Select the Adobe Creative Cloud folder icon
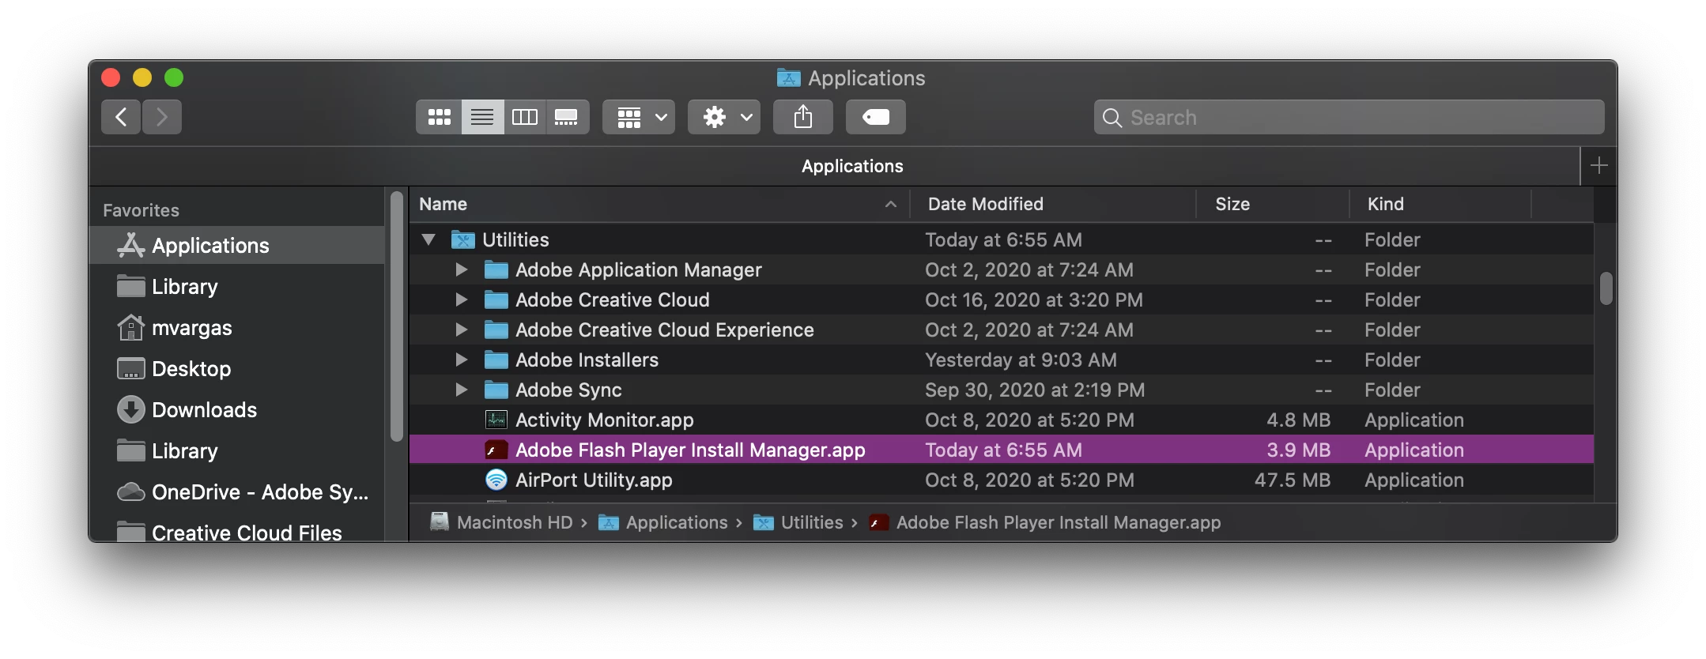The height and width of the screenshot is (659, 1706). click(x=496, y=299)
